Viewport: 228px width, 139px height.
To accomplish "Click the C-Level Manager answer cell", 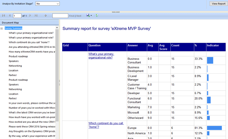I will [137, 78].
